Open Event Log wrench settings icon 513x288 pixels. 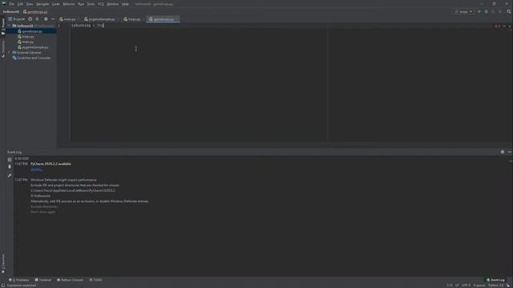coord(10,176)
